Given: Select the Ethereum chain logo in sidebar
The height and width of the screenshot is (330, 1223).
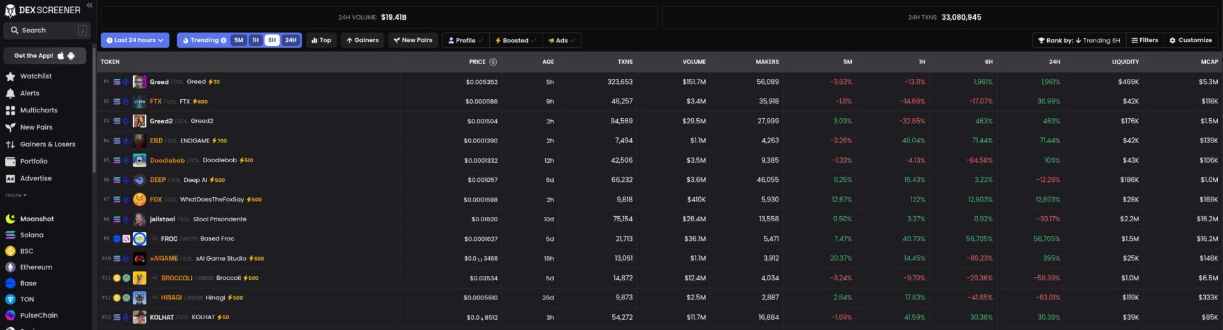Looking at the screenshot, I should 10,267.
